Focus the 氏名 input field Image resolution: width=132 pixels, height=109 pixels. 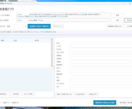[101, 43]
